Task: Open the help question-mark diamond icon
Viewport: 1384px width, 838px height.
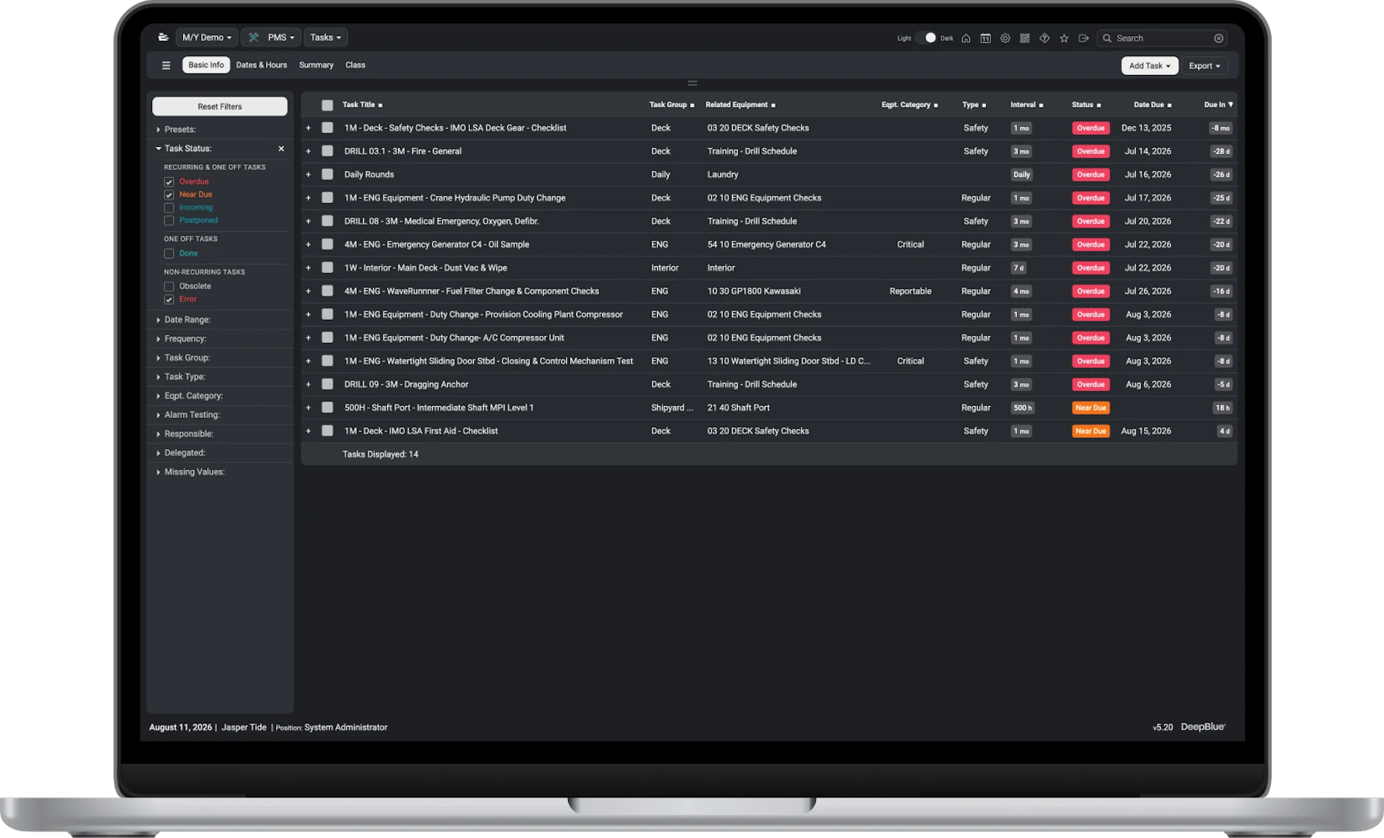Action: click(1044, 38)
